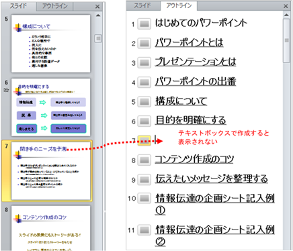Click highlighted slide icon for outline item 7
This screenshot has height=251, width=293.
(x=144, y=141)
